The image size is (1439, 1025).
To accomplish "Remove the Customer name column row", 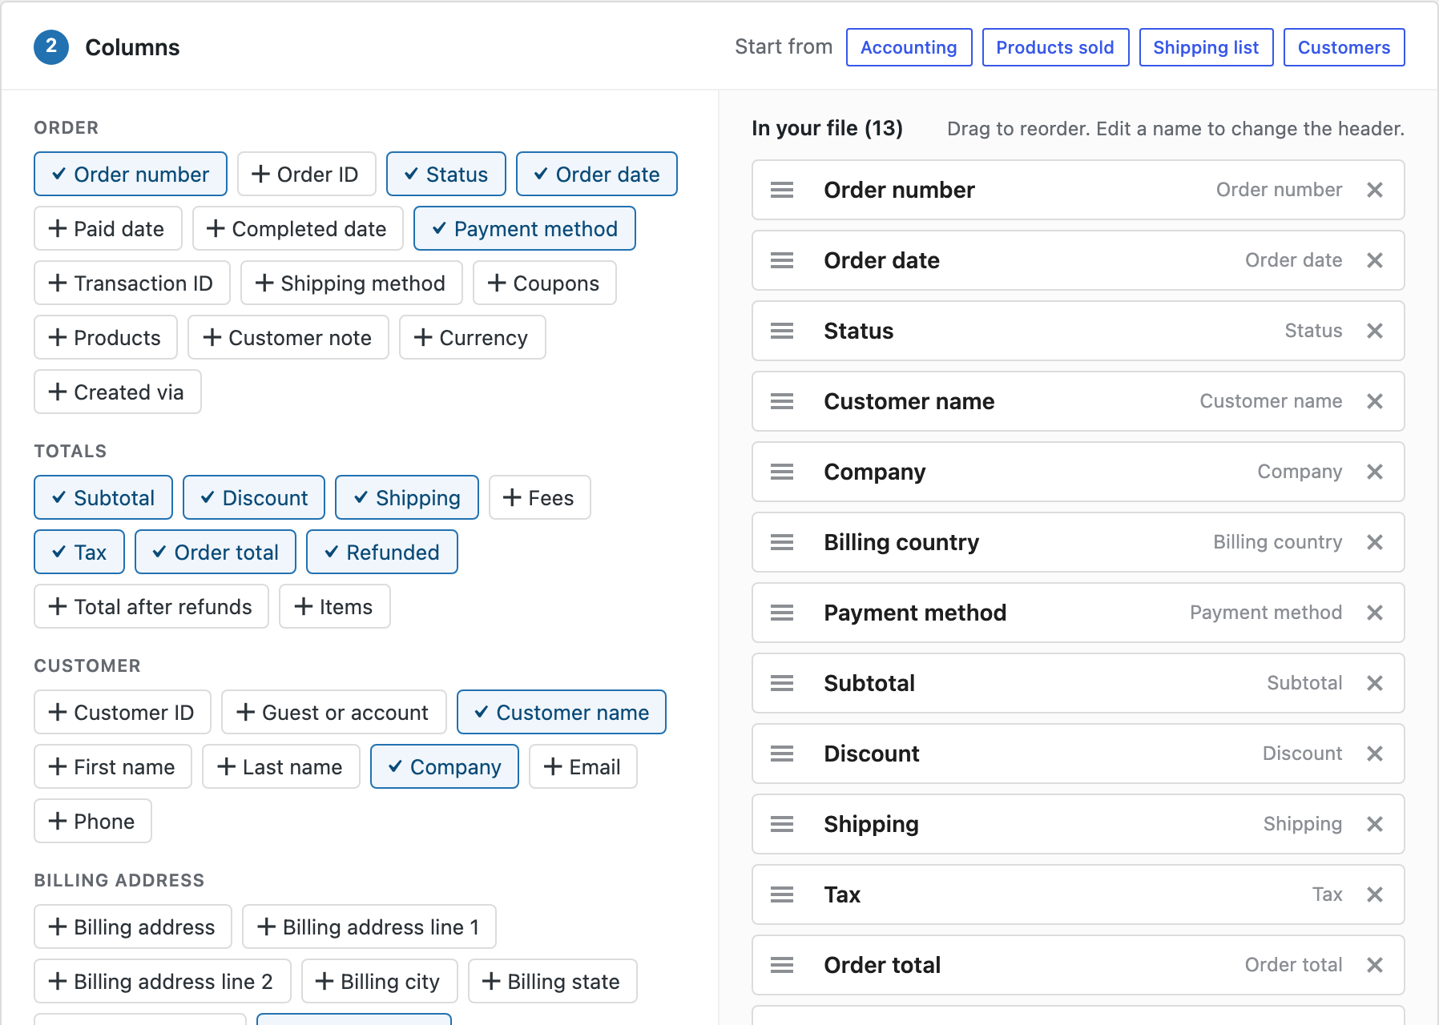I will [x=1375, y=401].
